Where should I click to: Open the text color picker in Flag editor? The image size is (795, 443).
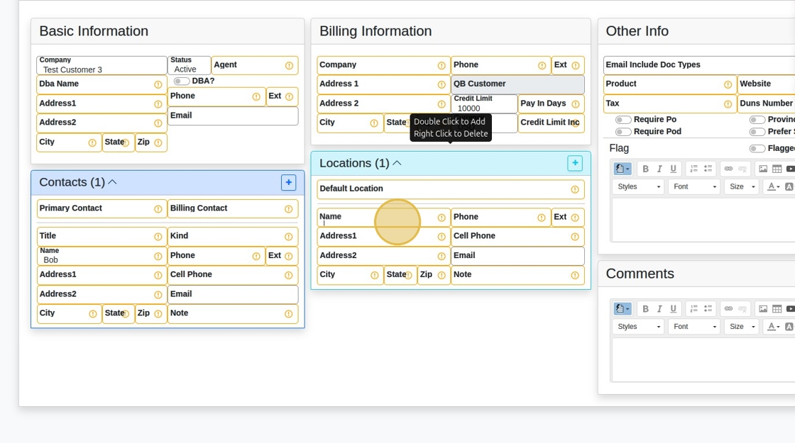coord(771,186)
